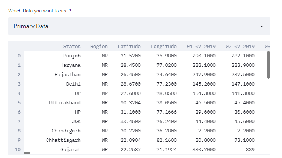Select the Gujarat cell

coord(70,149)
